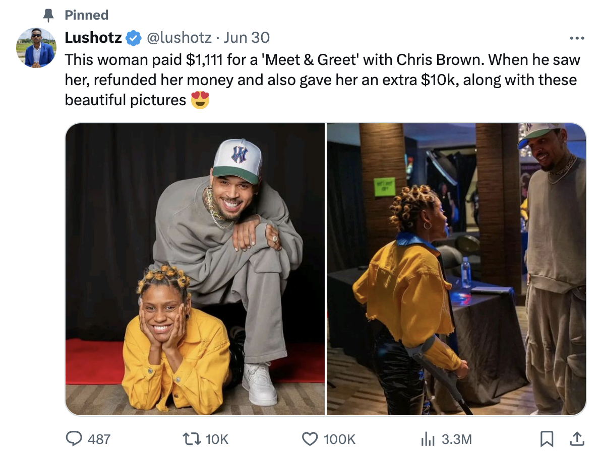Open the left photo on black backdrop
Image resolution: width=599 pixels, height=459 pixels.
(195, 269)
